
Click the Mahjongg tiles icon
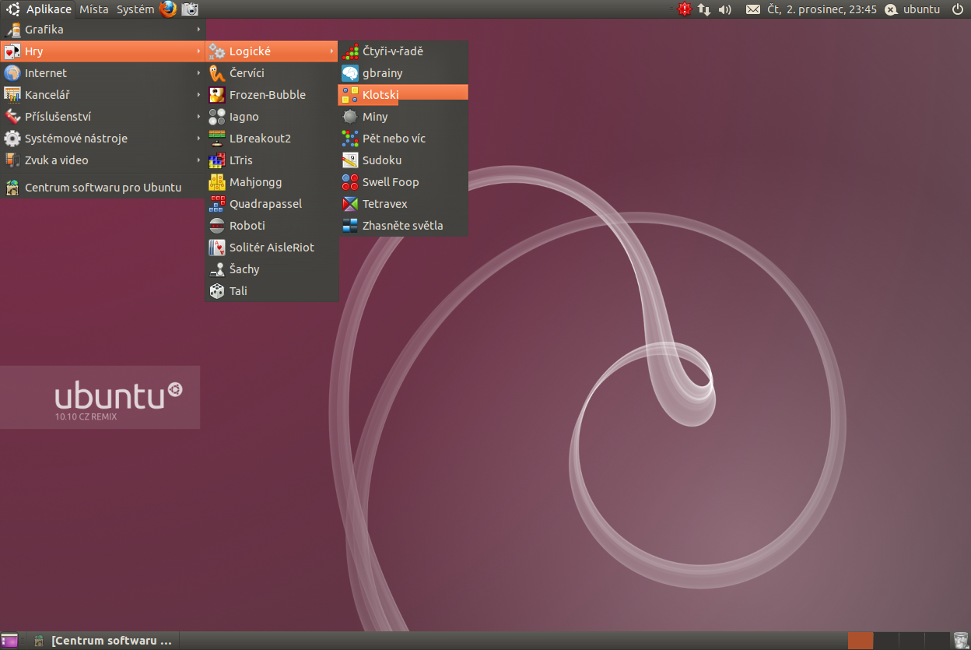(x=217, y=182)
